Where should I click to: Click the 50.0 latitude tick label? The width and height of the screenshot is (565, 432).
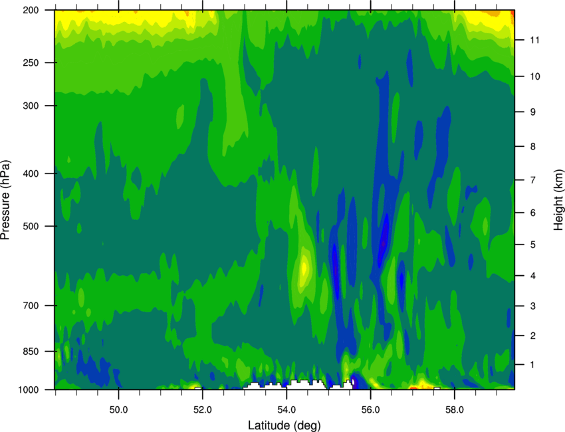(118, 410)
